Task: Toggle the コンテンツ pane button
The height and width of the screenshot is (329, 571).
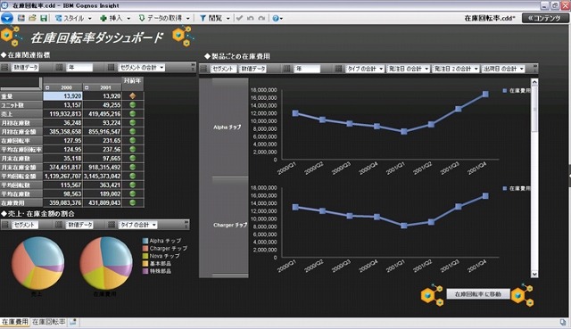Action: click(x=545, y=18)
